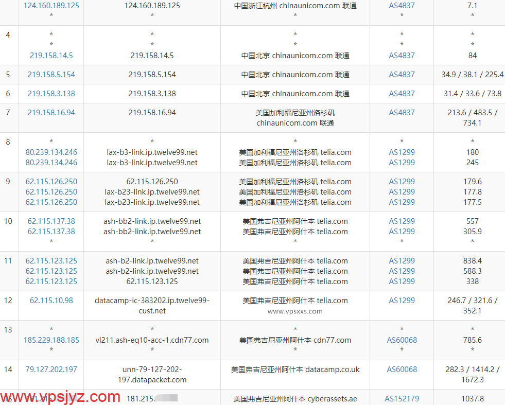This screenshot has width=505, height=405.
Task: Select the 124.160.189.125 Hangzhou Unicom IP
Action: (x=51, y=5)
